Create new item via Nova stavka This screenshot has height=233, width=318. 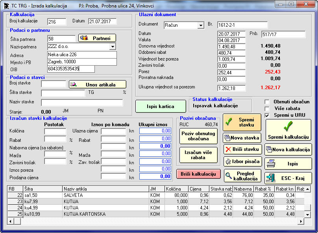[x=242, y=138]
